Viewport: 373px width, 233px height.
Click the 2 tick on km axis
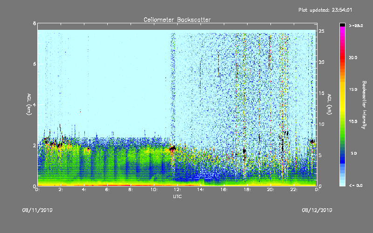pos(35,145)
